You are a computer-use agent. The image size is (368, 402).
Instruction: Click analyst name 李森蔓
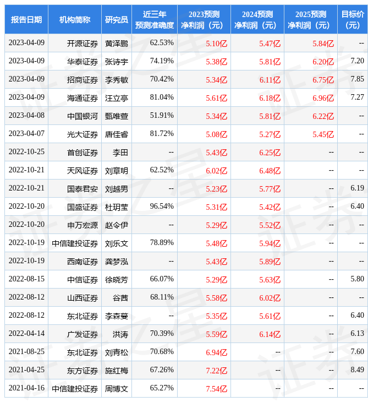click(x=117, y=316)
